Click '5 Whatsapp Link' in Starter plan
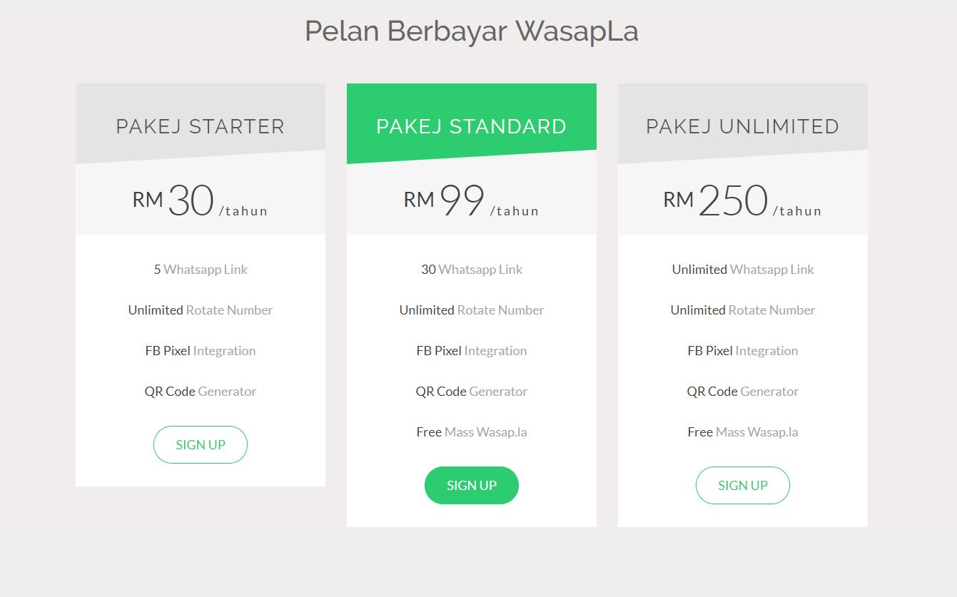 point(201,270)
